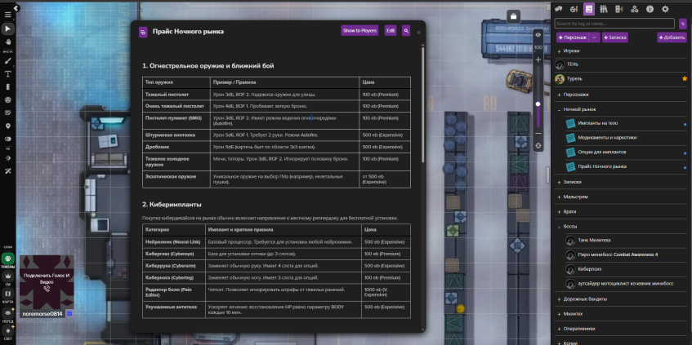
Task: Click the purple tag filter button
Action: point(683,24)
